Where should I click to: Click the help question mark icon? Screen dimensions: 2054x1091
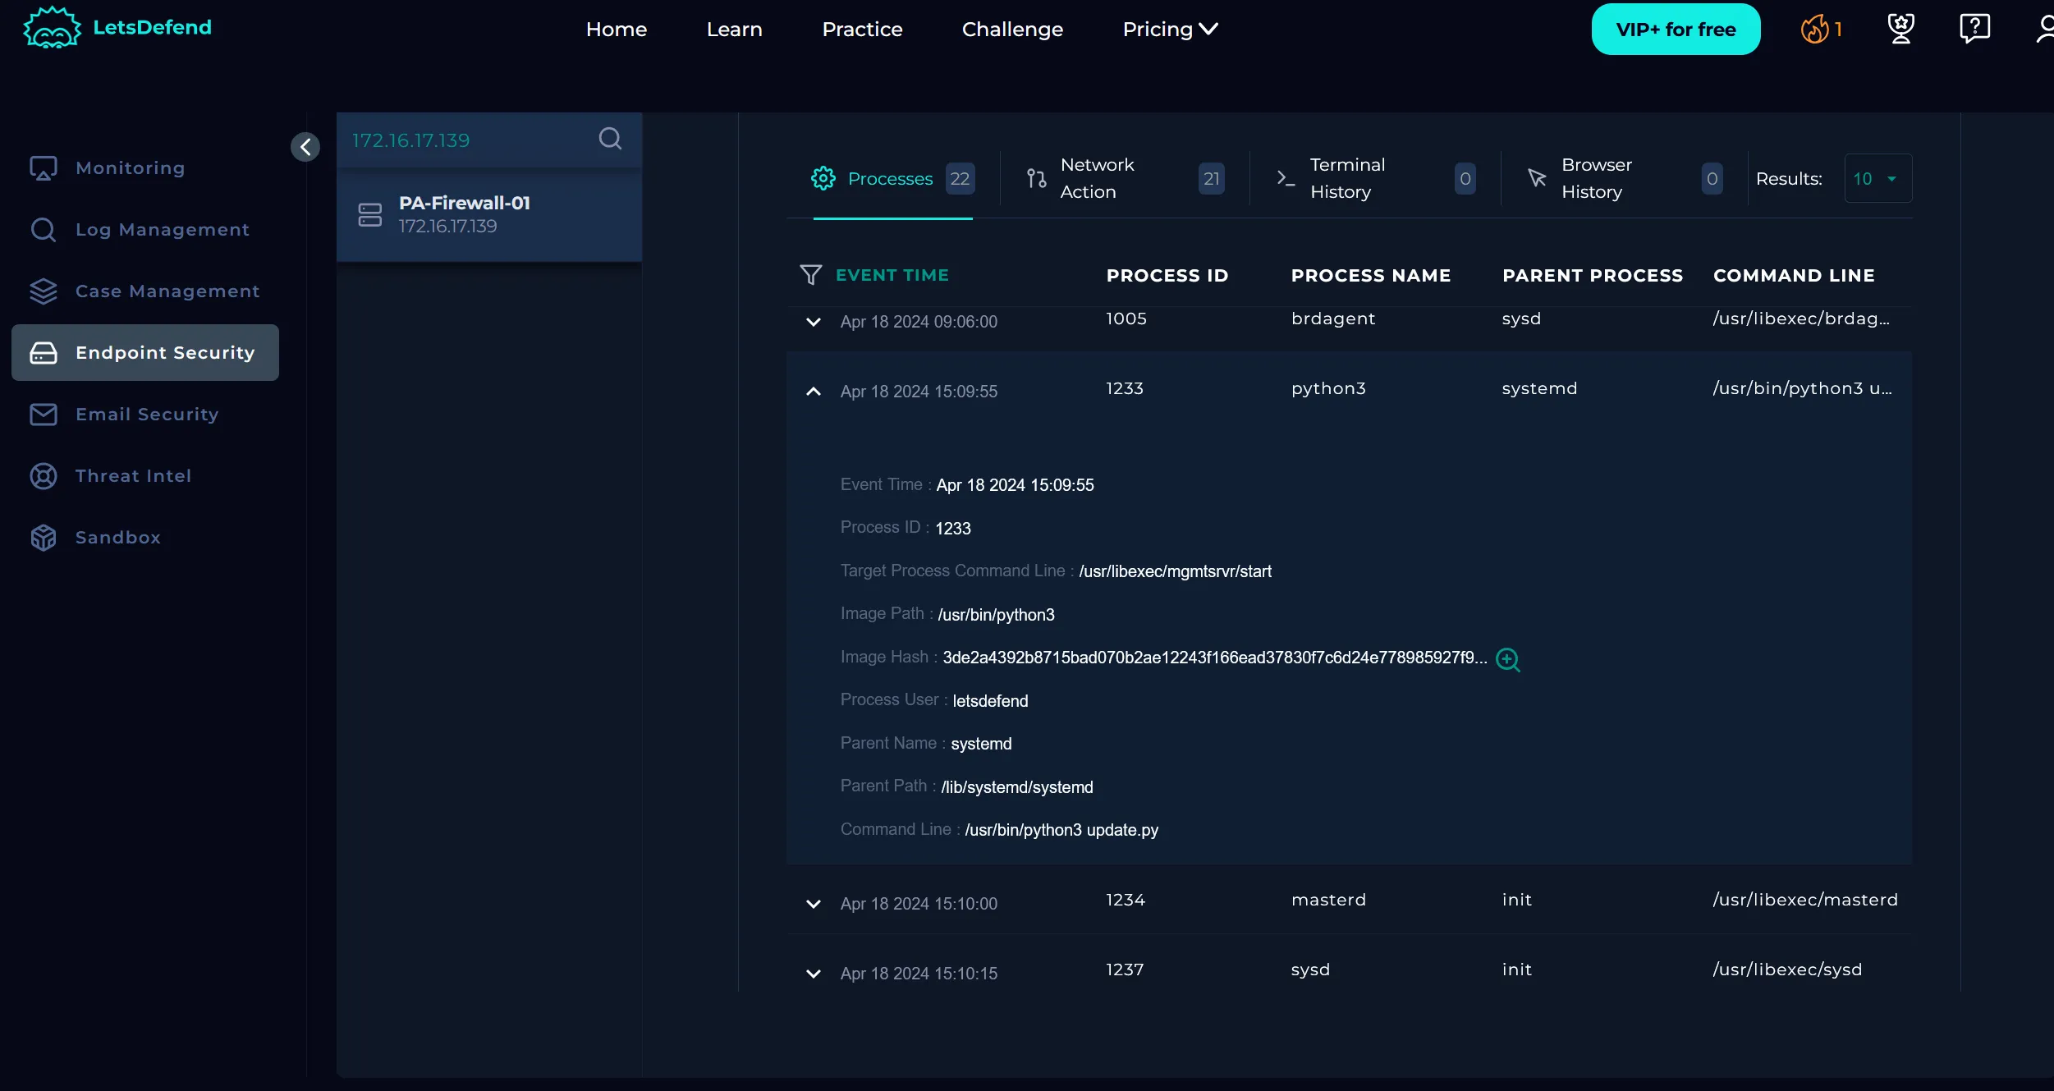[1974, 30]
